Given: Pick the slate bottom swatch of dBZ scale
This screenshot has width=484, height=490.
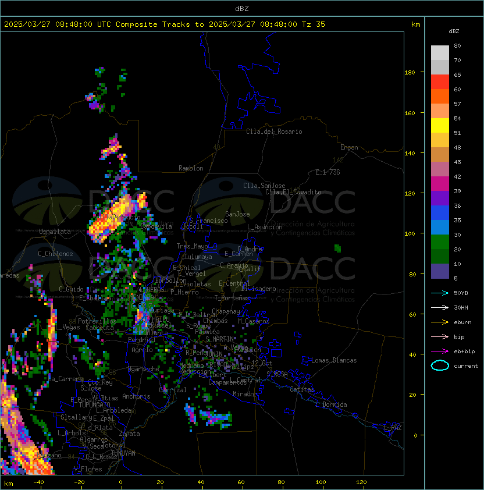Looking at the screenshot, I should [440, 271].
